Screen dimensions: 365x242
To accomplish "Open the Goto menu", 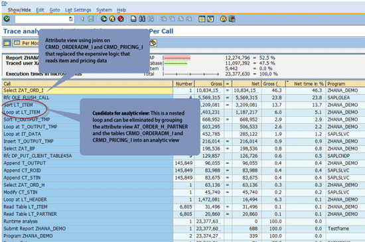I will coord(54,10).
